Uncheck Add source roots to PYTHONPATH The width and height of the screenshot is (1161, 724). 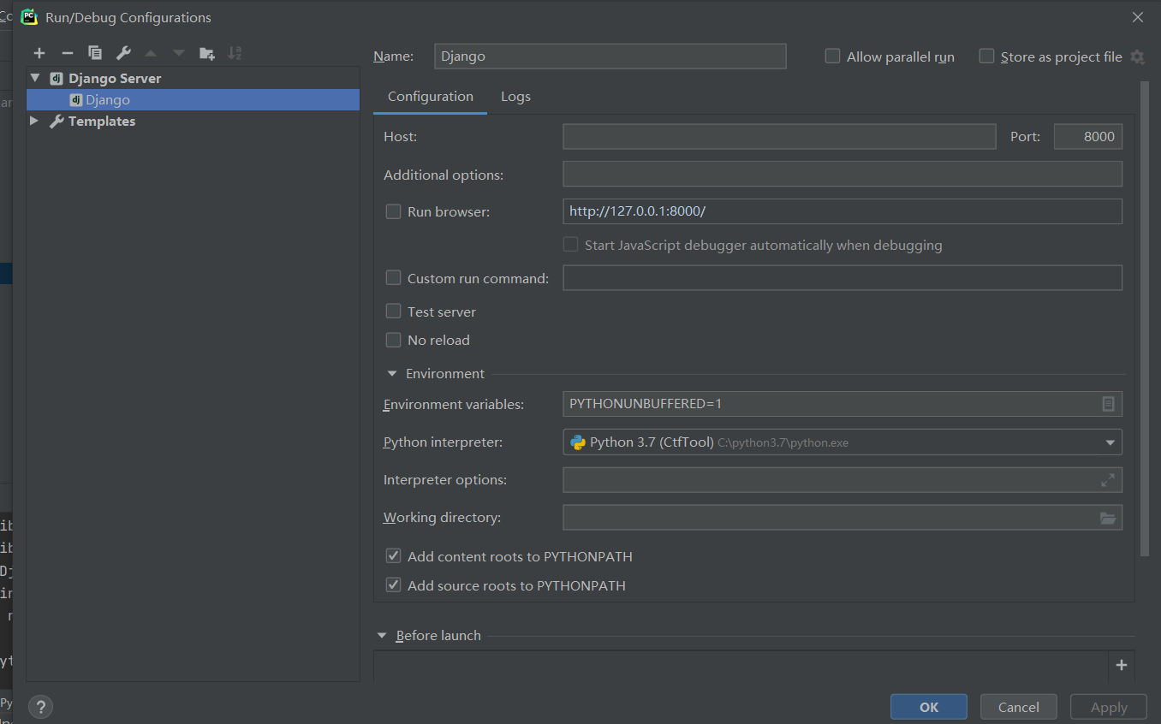393,585
